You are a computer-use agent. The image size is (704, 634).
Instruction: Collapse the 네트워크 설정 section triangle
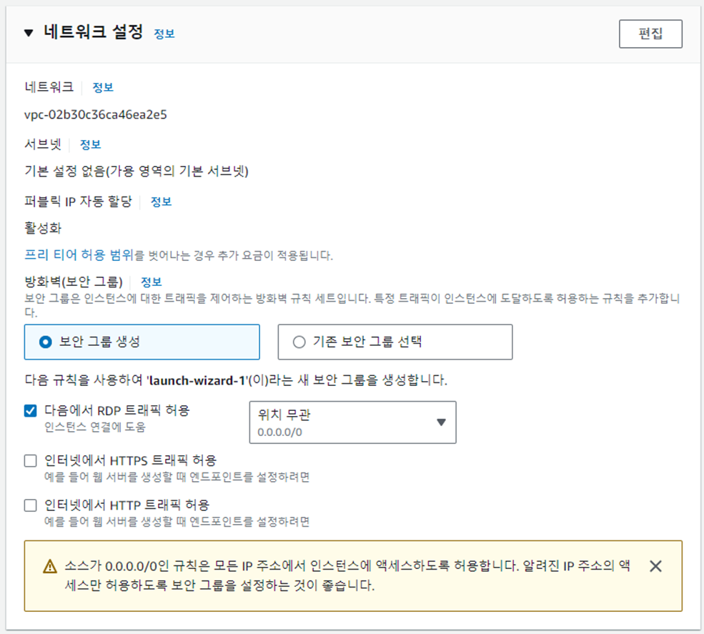coord(29,33)
